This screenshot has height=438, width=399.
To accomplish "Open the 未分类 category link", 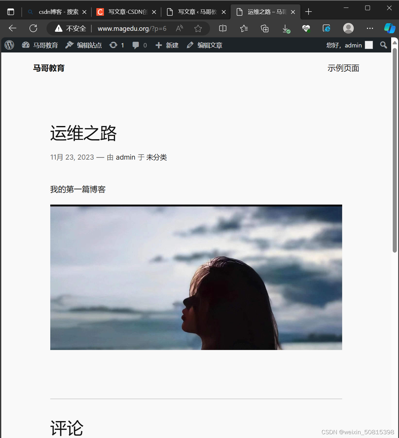I will [x=156, y=157].
